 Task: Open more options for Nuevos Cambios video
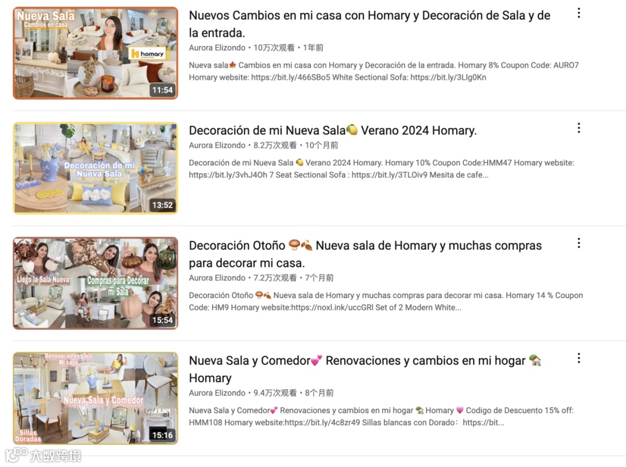point(578,13)
